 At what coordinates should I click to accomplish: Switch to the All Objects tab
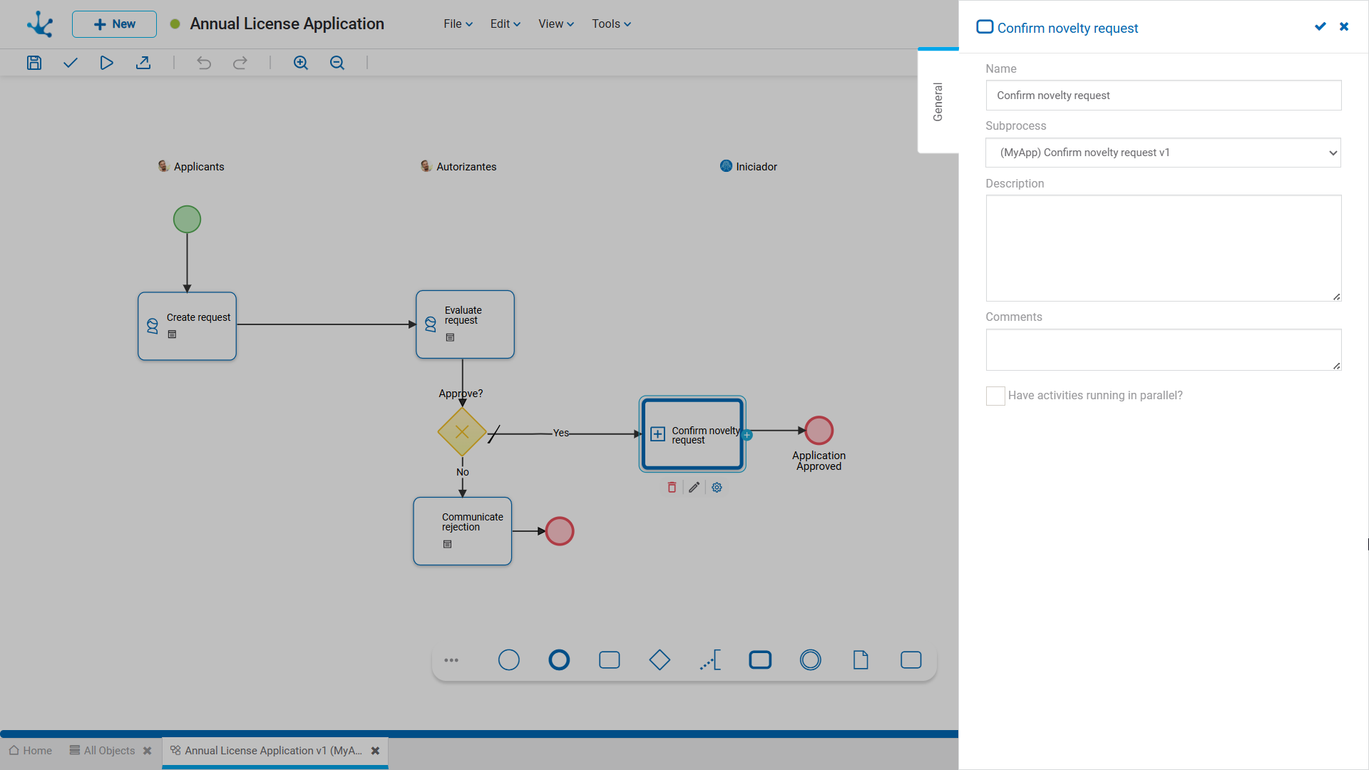click(103, 751)
